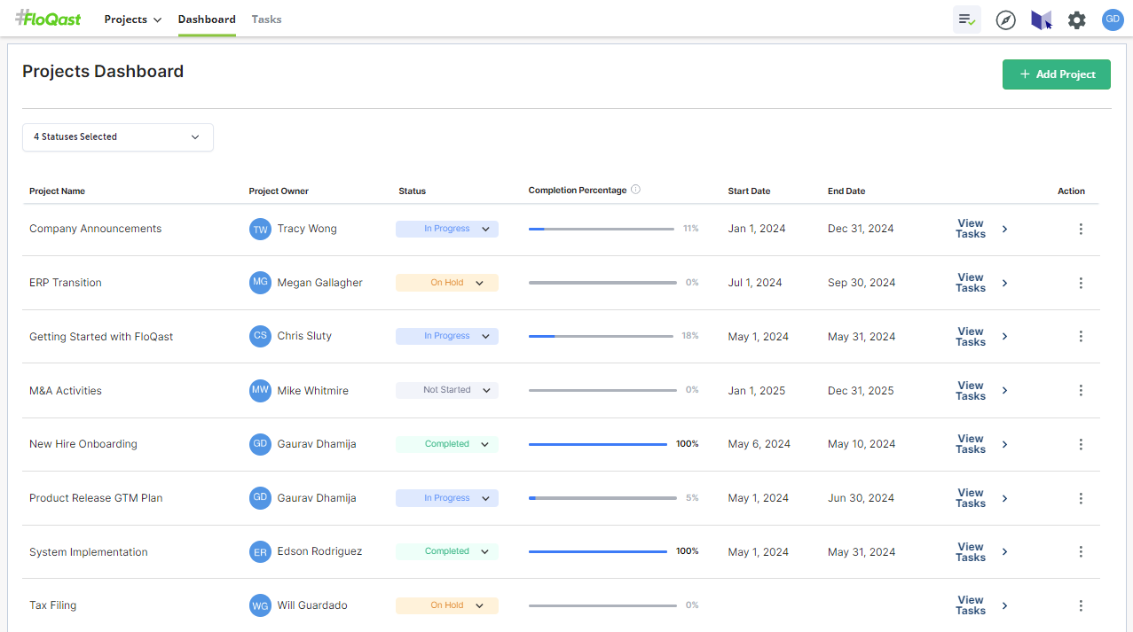Click Mike Whitmire's MW avatar
Viewport: 1133px width, 632px height.
coord(260,390)
